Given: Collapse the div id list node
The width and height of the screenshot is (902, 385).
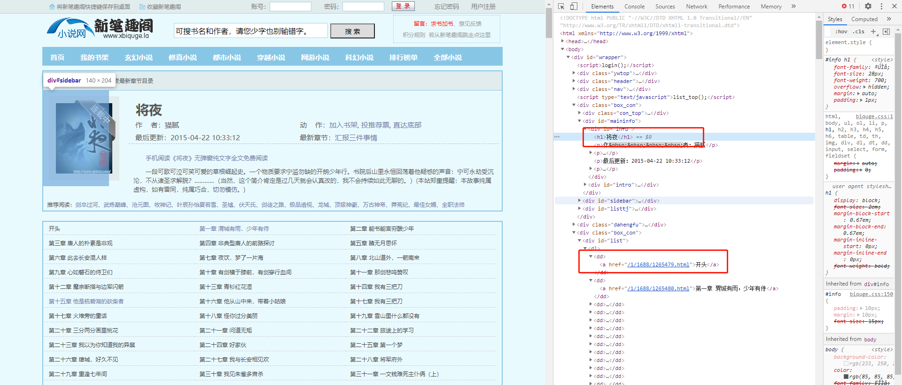Looking at the screenshot, I should click(579, 241).
